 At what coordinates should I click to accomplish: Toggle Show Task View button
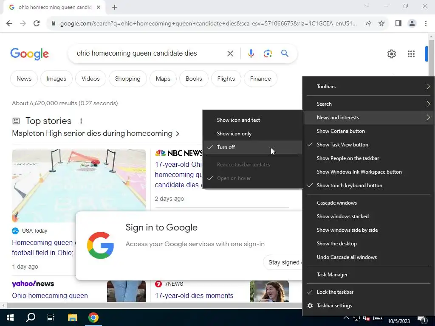[x=367, y=145]
